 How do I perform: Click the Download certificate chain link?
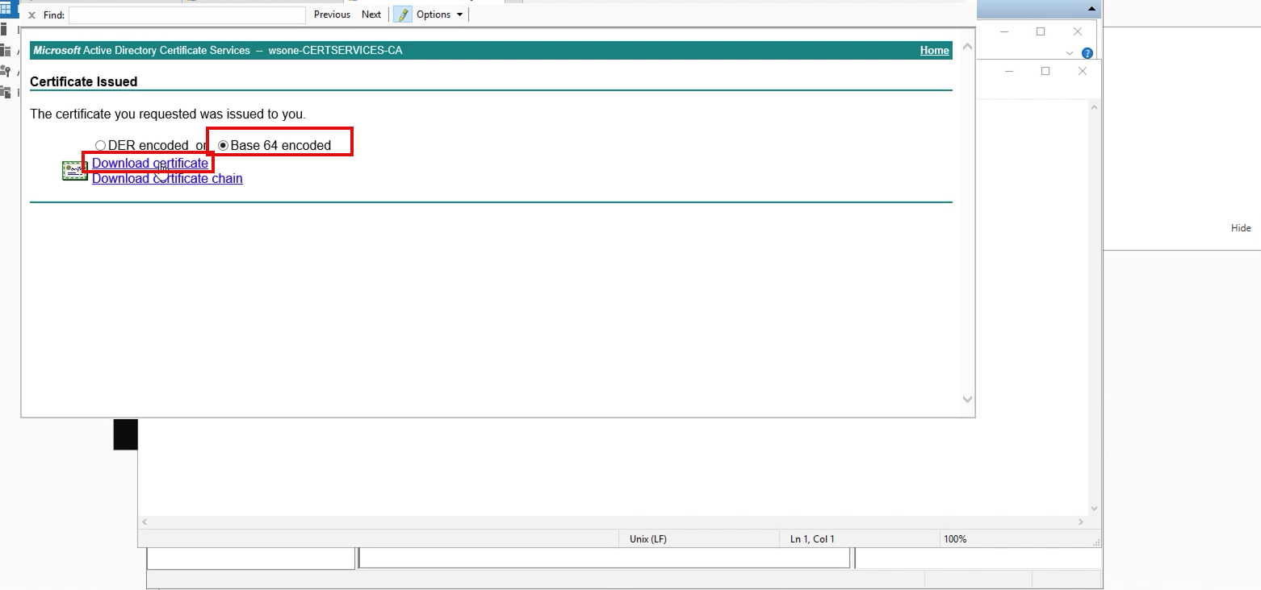167,178
